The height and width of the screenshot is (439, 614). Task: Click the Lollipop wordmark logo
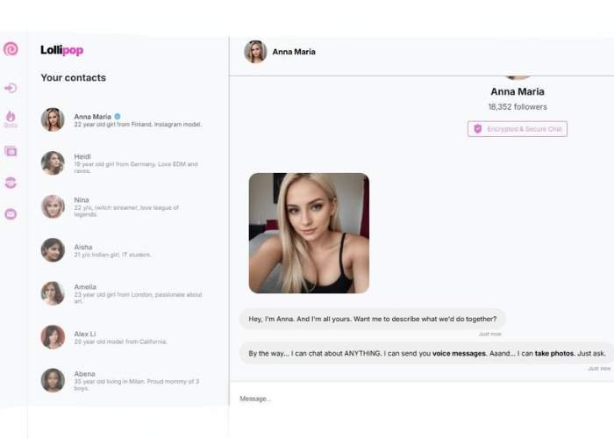[62, 50]
